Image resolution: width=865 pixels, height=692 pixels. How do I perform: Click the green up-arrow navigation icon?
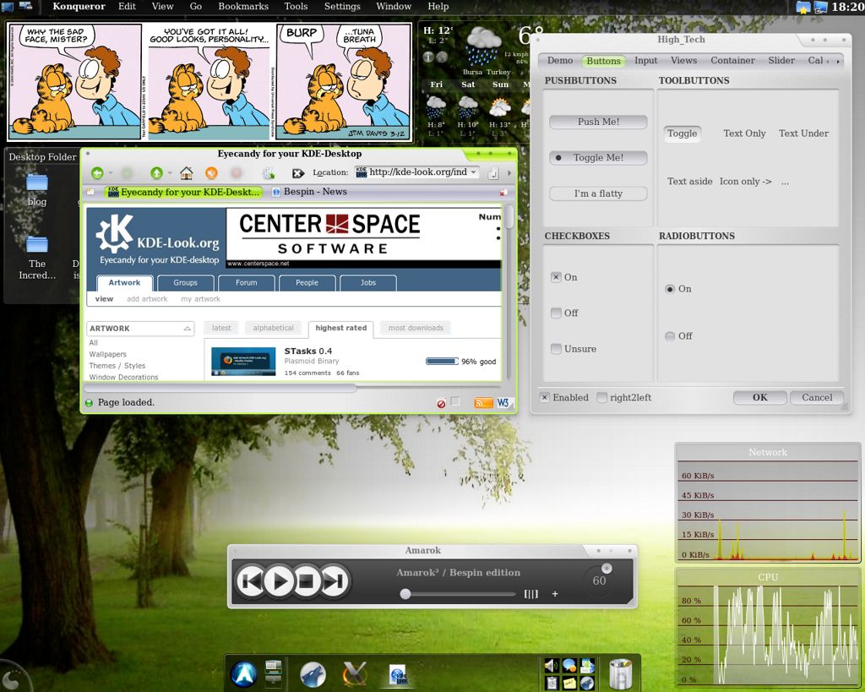[156, 173]
